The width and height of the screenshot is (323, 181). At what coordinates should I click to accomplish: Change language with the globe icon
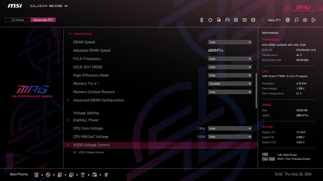pos(288,20)
